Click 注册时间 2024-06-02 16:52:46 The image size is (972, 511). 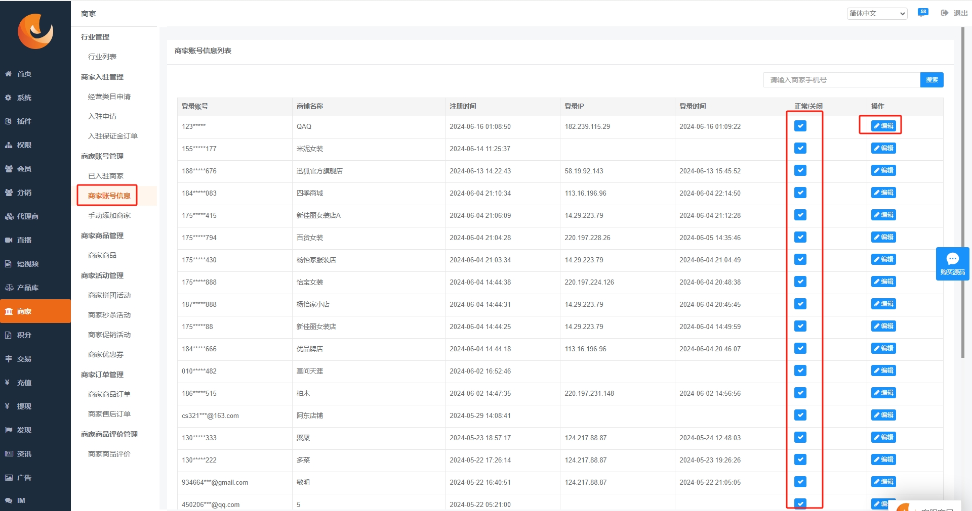[480, 371]
